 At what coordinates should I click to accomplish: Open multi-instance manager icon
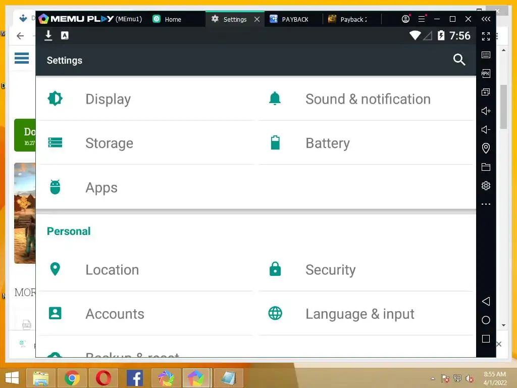[x=486, y=92]
